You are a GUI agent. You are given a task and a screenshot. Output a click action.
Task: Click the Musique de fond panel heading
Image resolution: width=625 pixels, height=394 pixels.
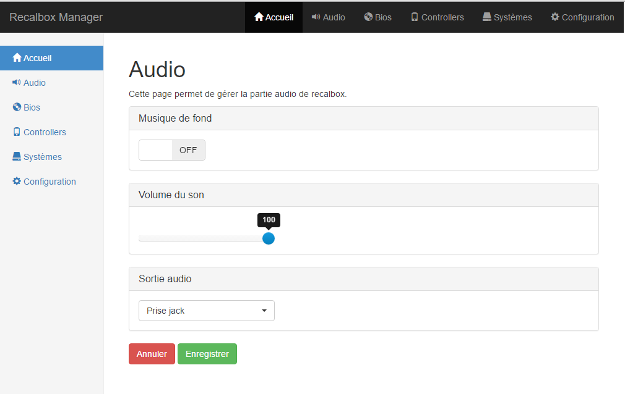tap(364, 118)
